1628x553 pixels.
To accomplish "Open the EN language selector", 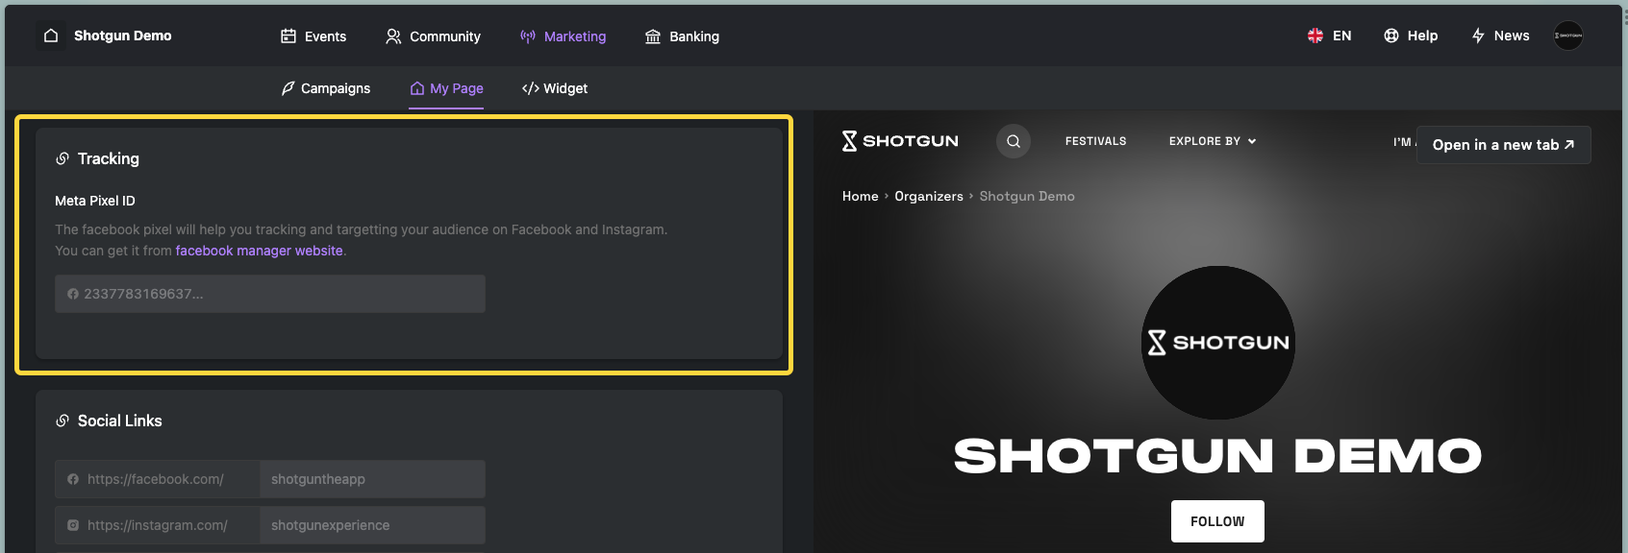I will pos(1329,36).
